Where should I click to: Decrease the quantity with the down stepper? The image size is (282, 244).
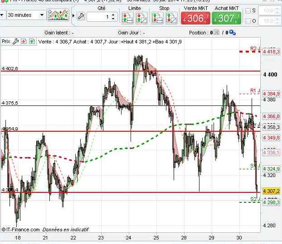[113, 19]
